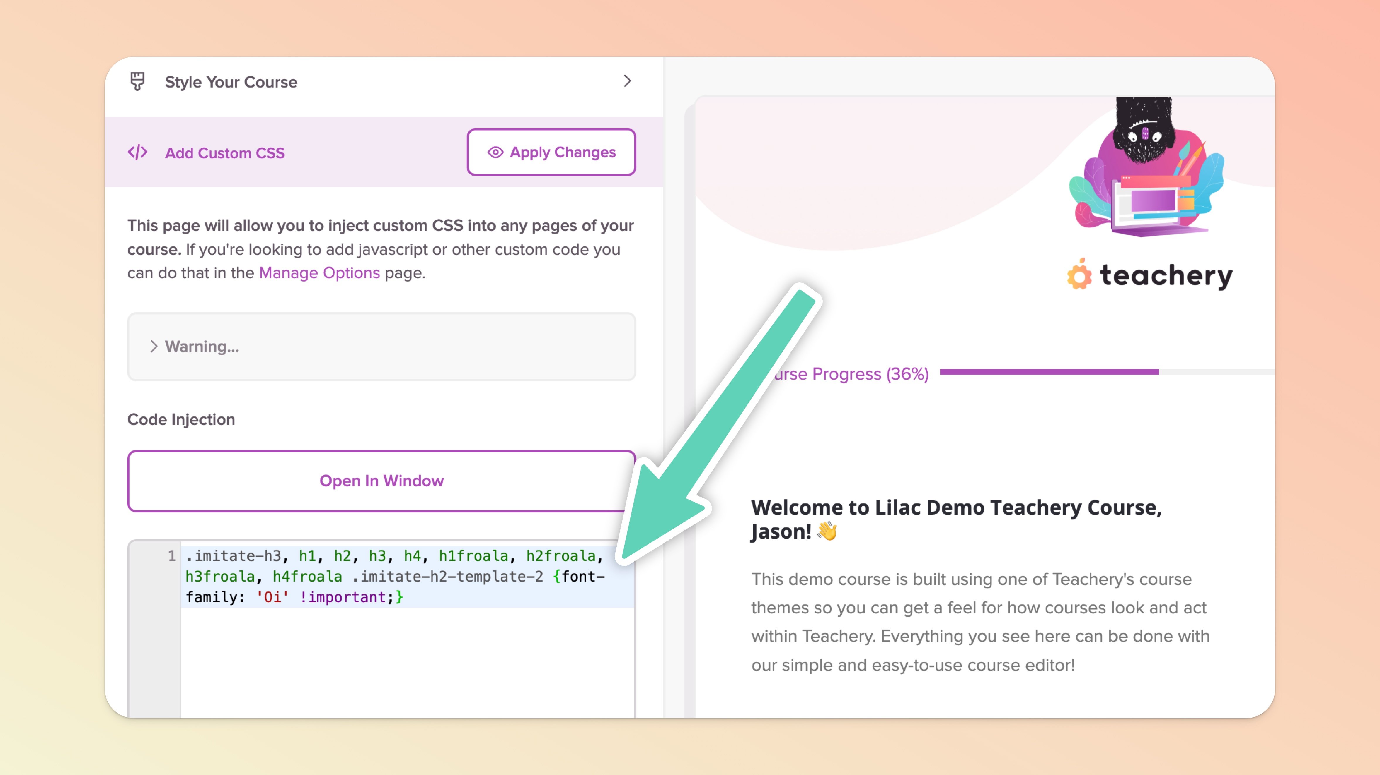
Task: Click the Open In Window button
Action: [x=381, y=481]
